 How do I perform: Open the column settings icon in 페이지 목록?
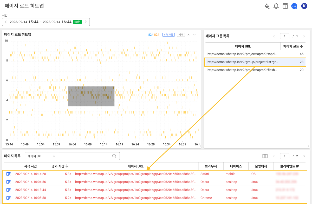pos(265,156)
